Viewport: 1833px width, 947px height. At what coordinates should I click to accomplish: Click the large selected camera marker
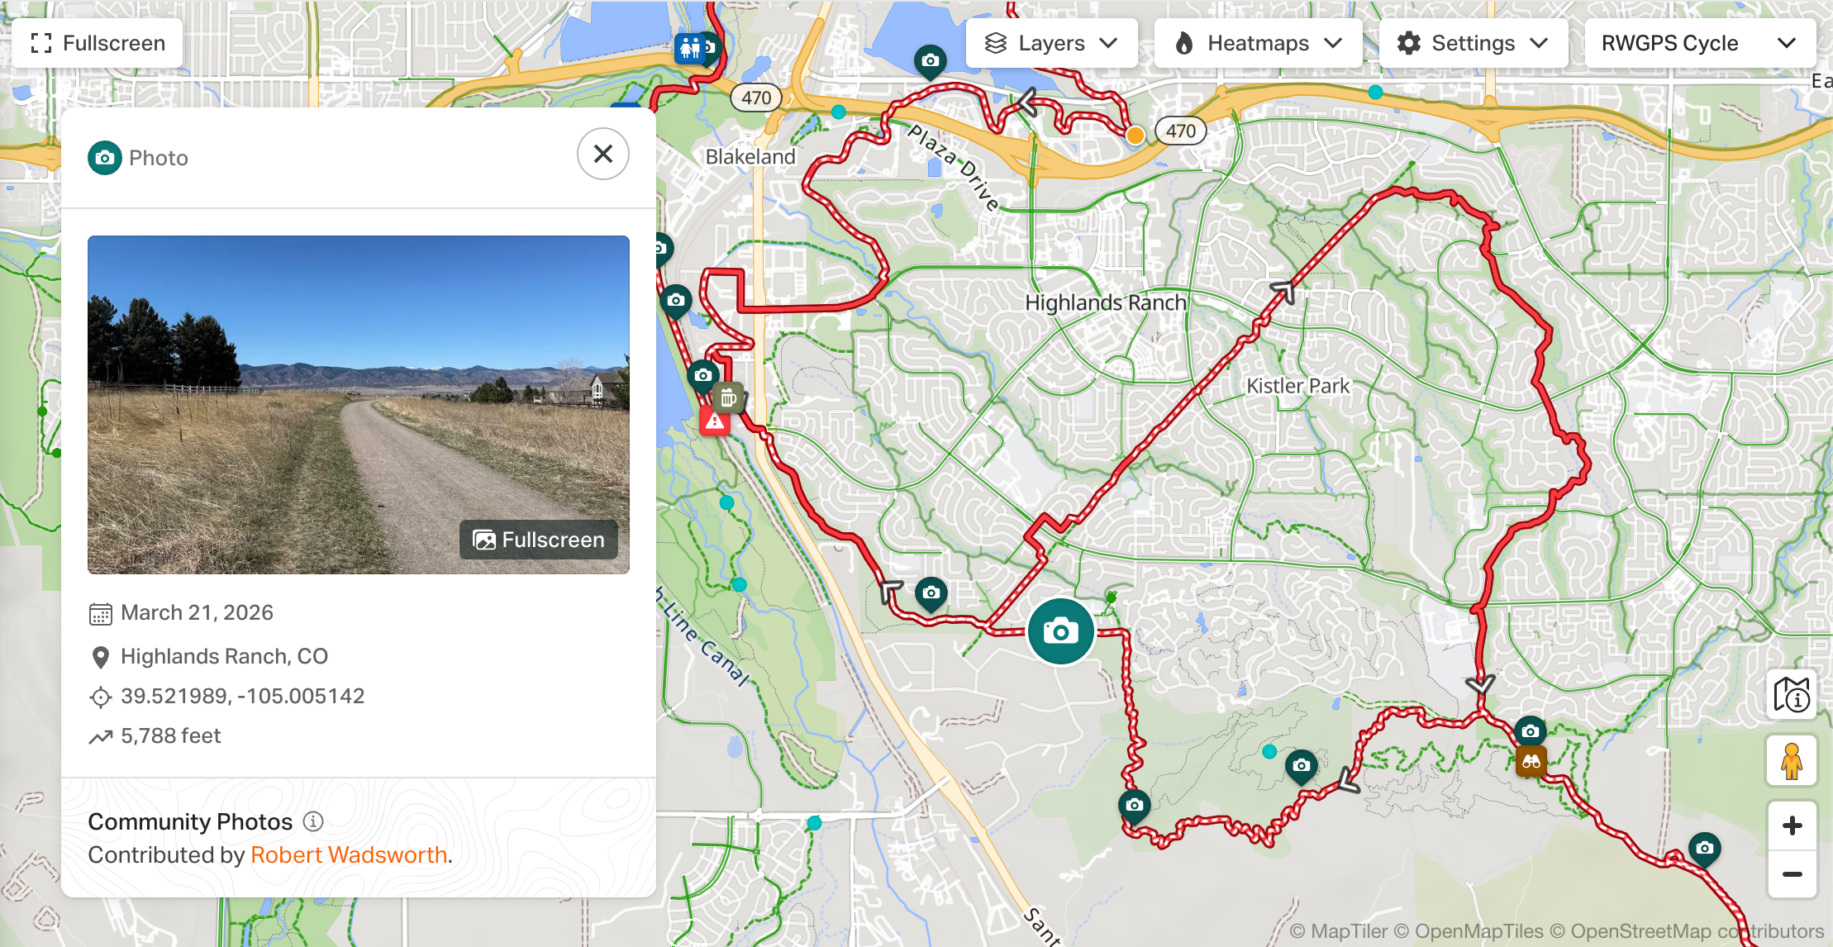[1061, 631]
